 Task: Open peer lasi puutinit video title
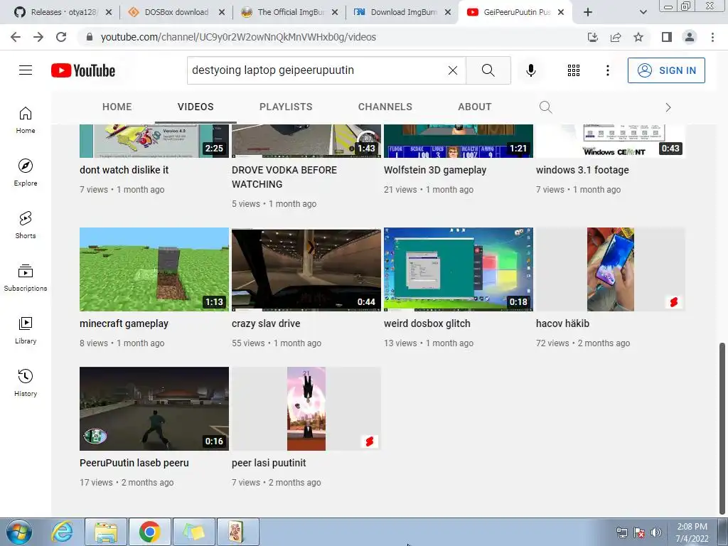269,463
